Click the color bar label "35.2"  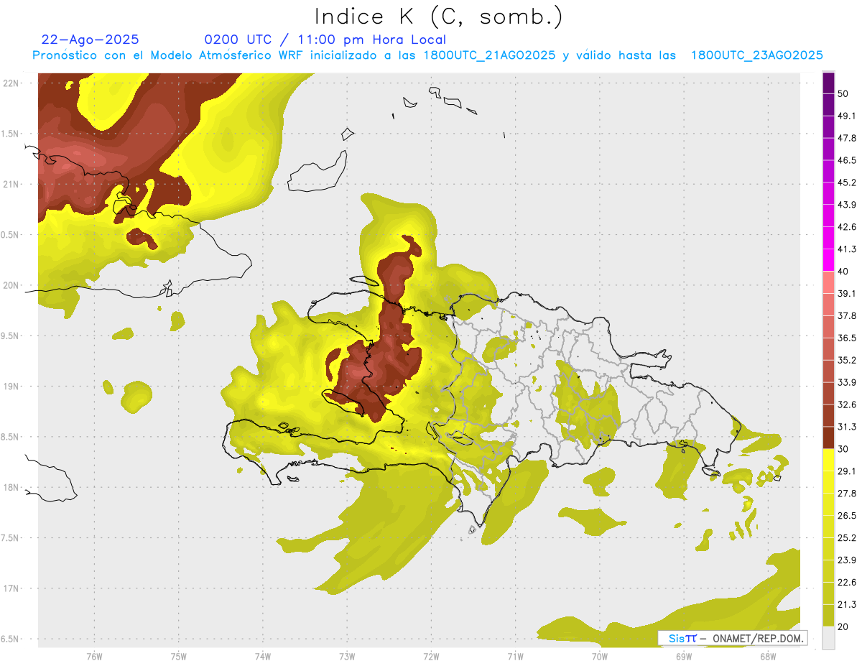(847, 360)
